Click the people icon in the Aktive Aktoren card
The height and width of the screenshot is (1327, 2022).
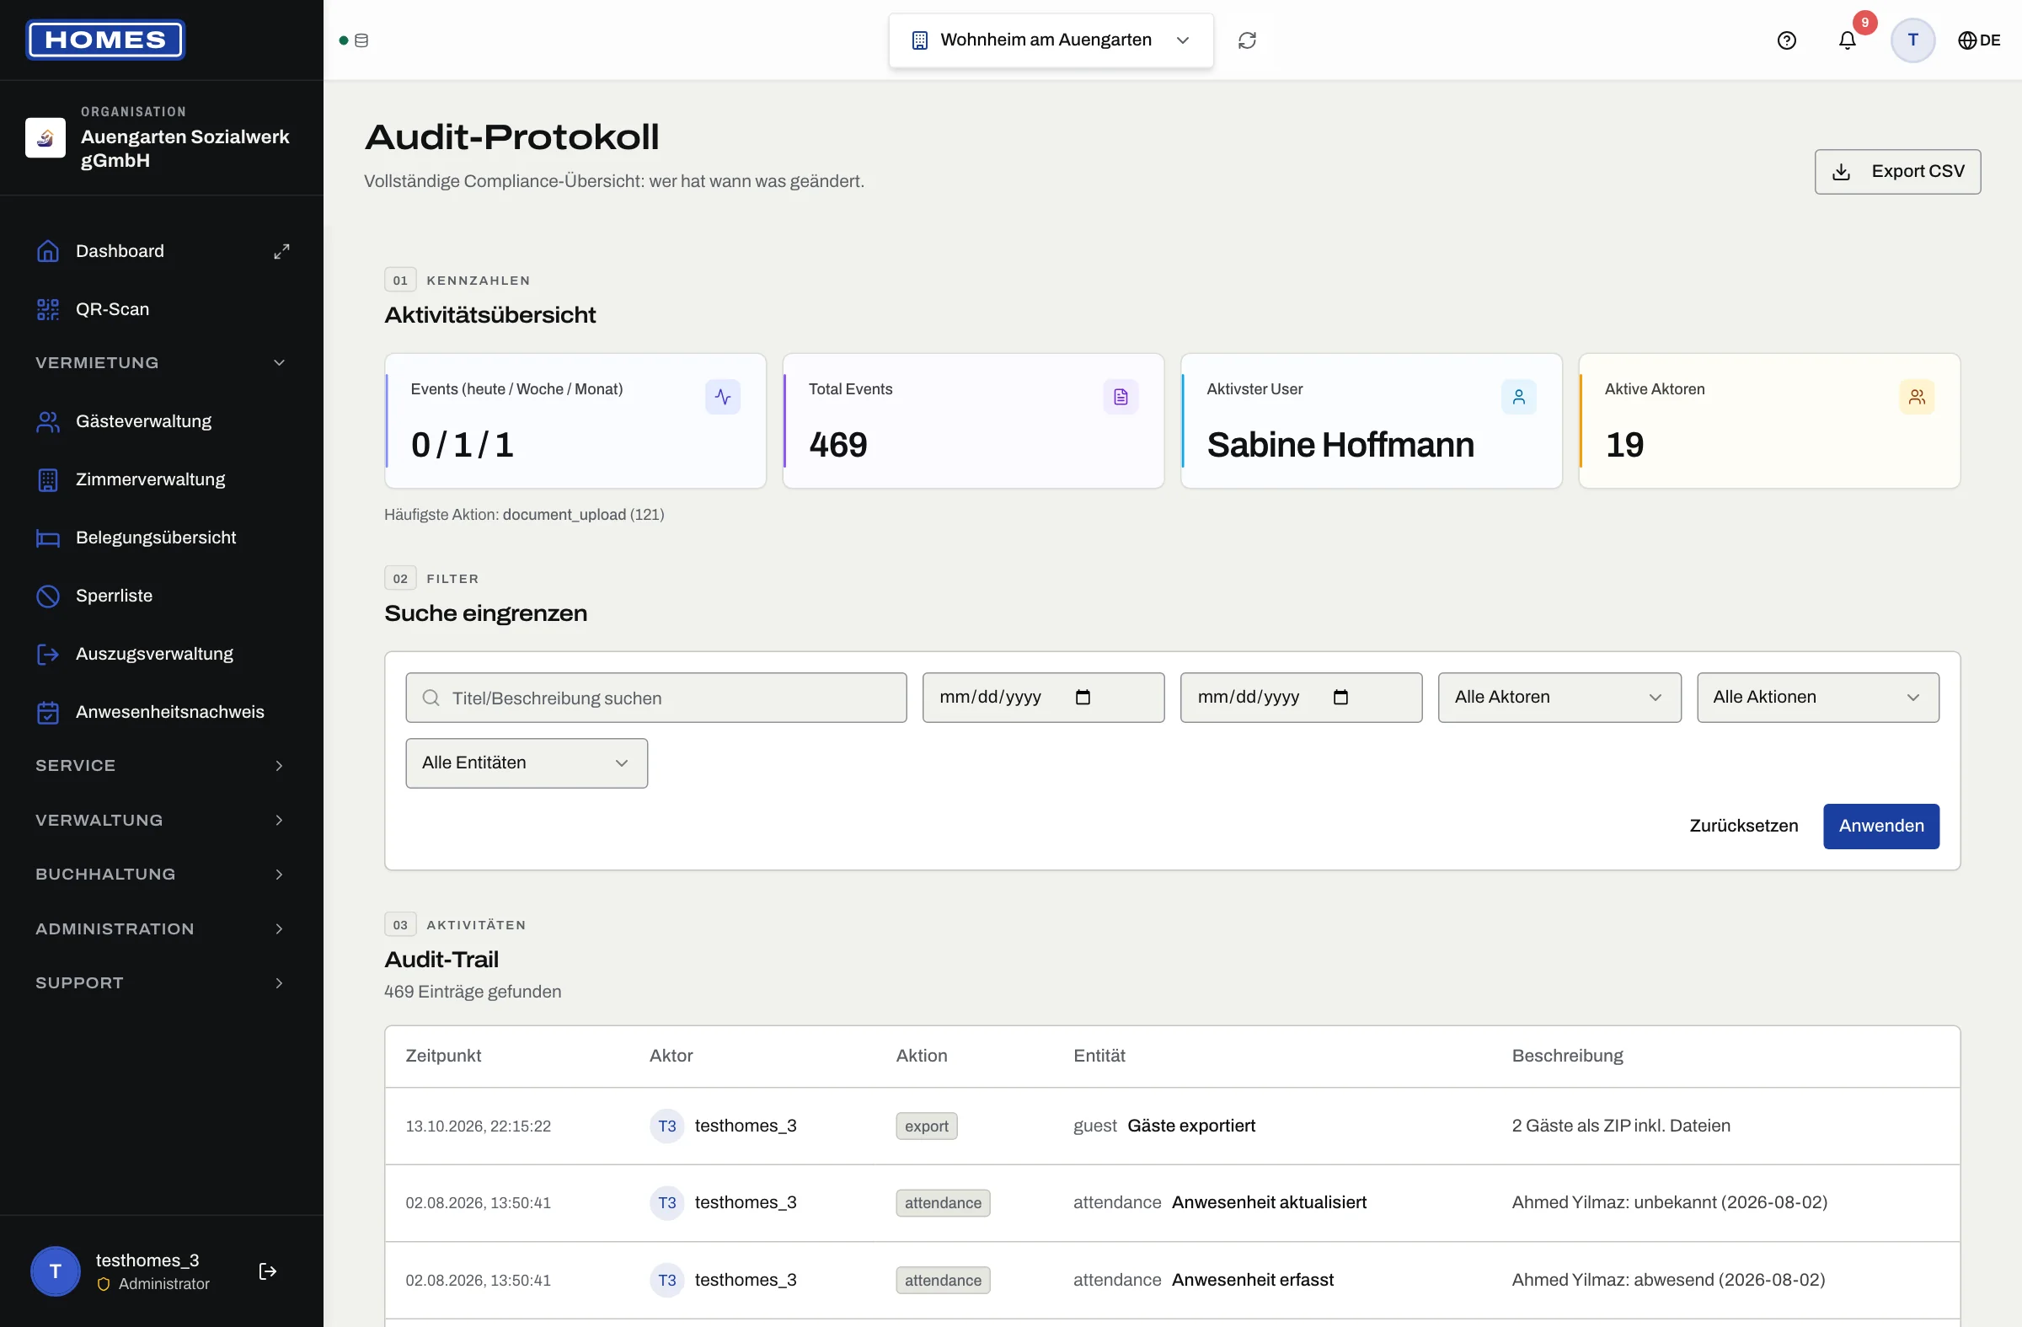click(1916, 397)
